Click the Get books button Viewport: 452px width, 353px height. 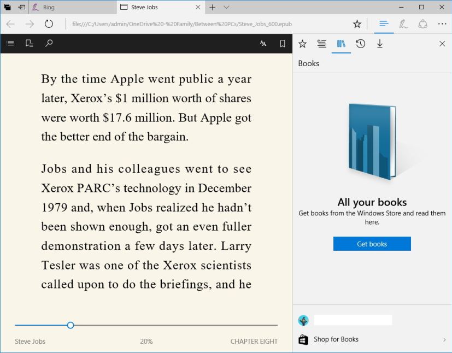(x=372, y=244)
